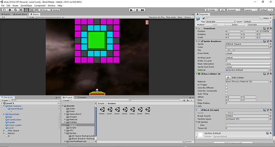This screenshot has height=147, width=275.
Task: Open the Draw Mode dropdown
Action: point(248,53)
